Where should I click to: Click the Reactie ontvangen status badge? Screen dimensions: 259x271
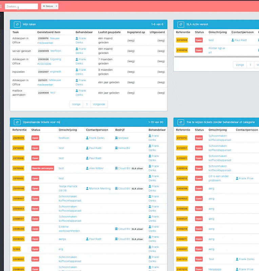pos(43,168)
